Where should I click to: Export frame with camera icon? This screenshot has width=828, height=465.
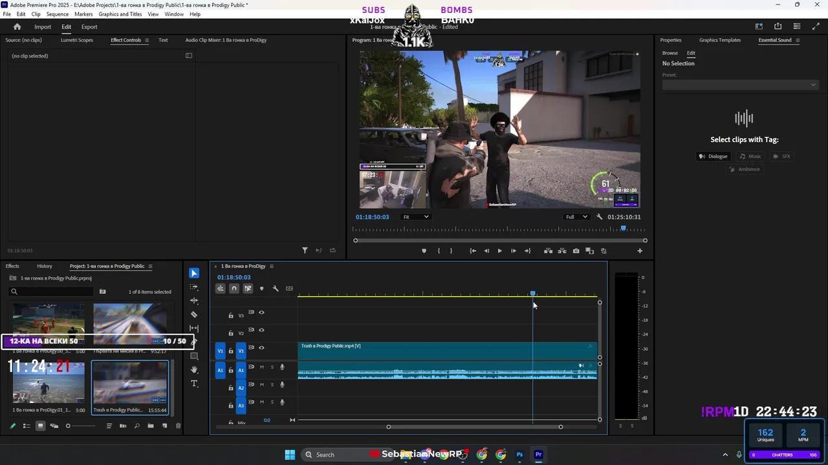576,251
